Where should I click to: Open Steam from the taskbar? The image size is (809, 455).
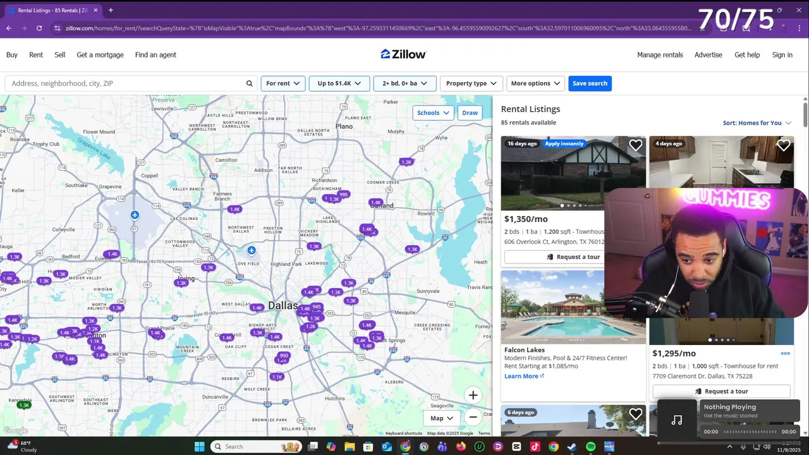[572, 447]
